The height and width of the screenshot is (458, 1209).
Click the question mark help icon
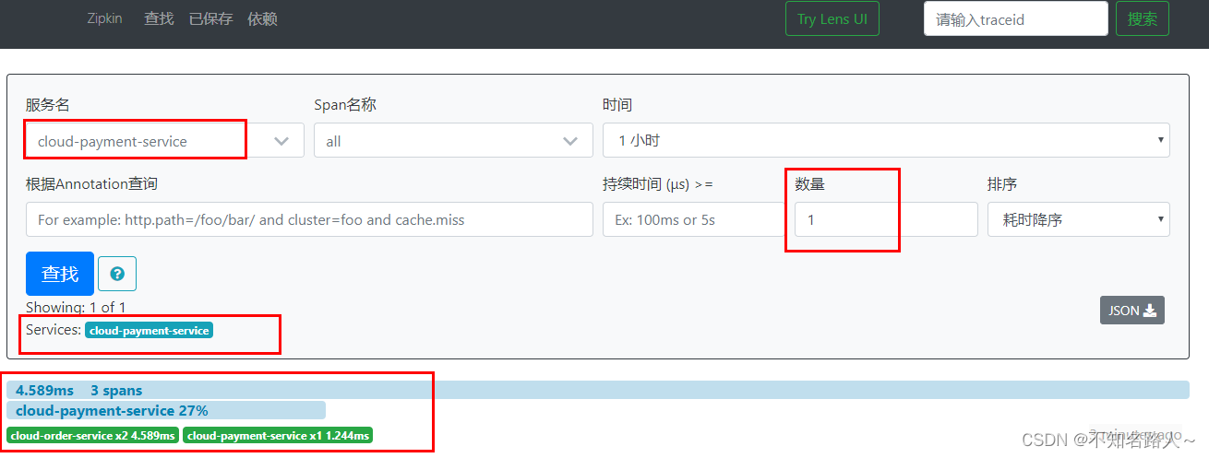117,274
